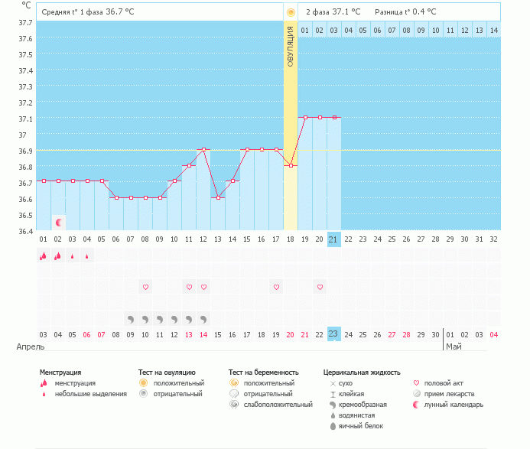Click the 36.9 temperature point on day 12
The height and width of the screenshot is (449, 530).
tap(203, 150)
